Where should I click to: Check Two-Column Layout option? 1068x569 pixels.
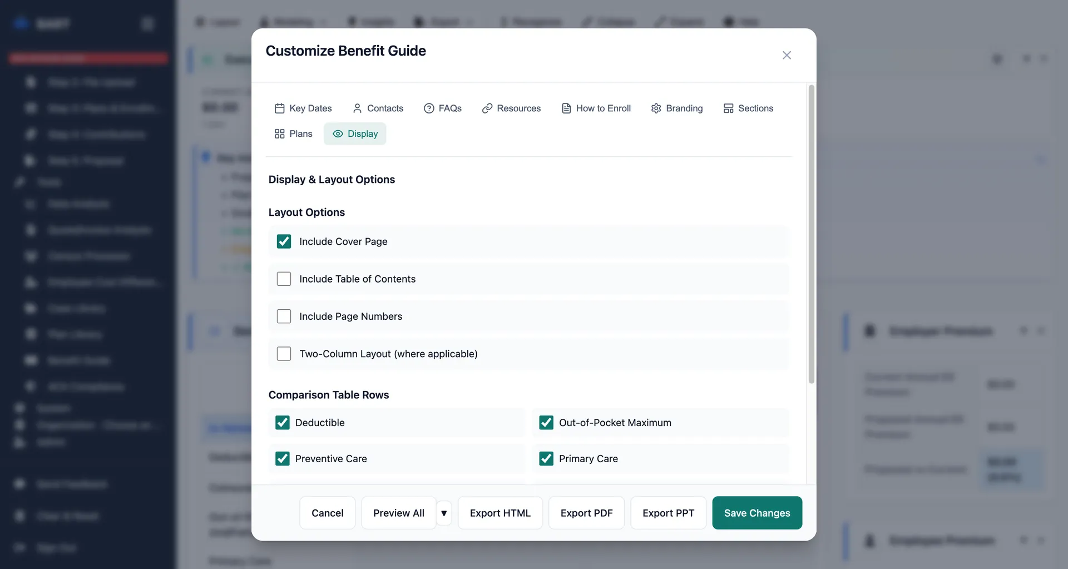(x=284, y=353)
